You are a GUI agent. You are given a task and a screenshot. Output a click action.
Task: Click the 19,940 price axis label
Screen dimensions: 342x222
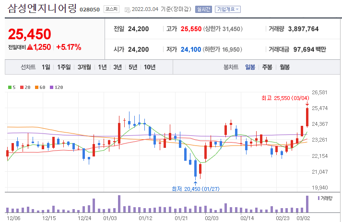click(x=319, y=188)
